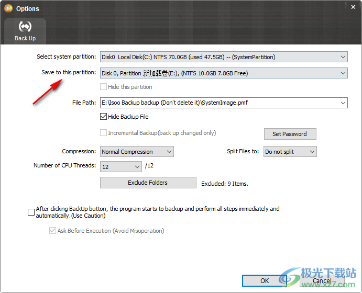This screenshot has height=293, width=362.
Task: Close the Options dialog window
Action: point(353,6)
